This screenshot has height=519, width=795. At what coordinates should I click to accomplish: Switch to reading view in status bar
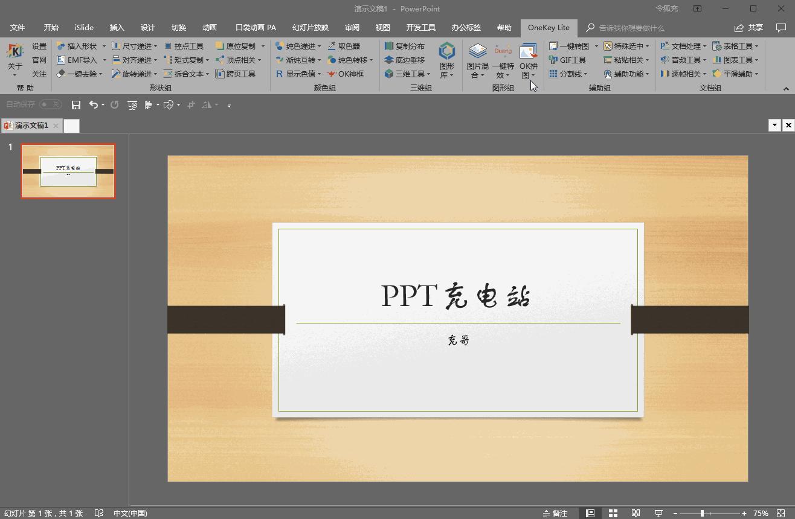coord(636,513)
